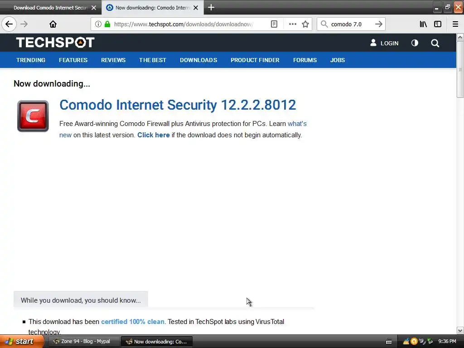Open the PRODUCT FINDER page
Screen dimensions: 464x348
point(255,60)
